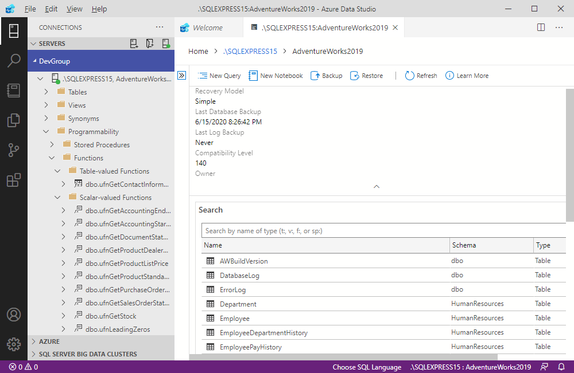The image size is (574, 373).
Task: Click the Name column header
Action: (325, 245)
